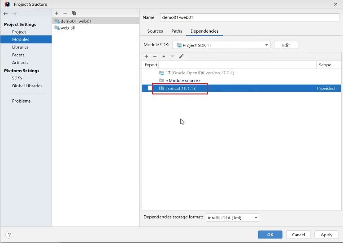Click the Edit SDK button
The image size is (343, 243).
tap(286, 45)
